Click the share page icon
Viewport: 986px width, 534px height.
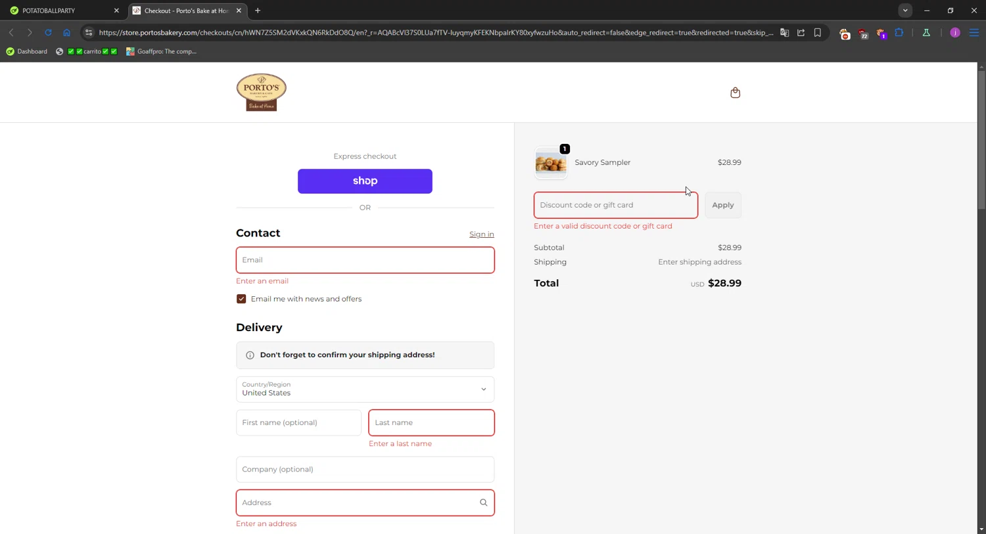[x=801, y=32]
